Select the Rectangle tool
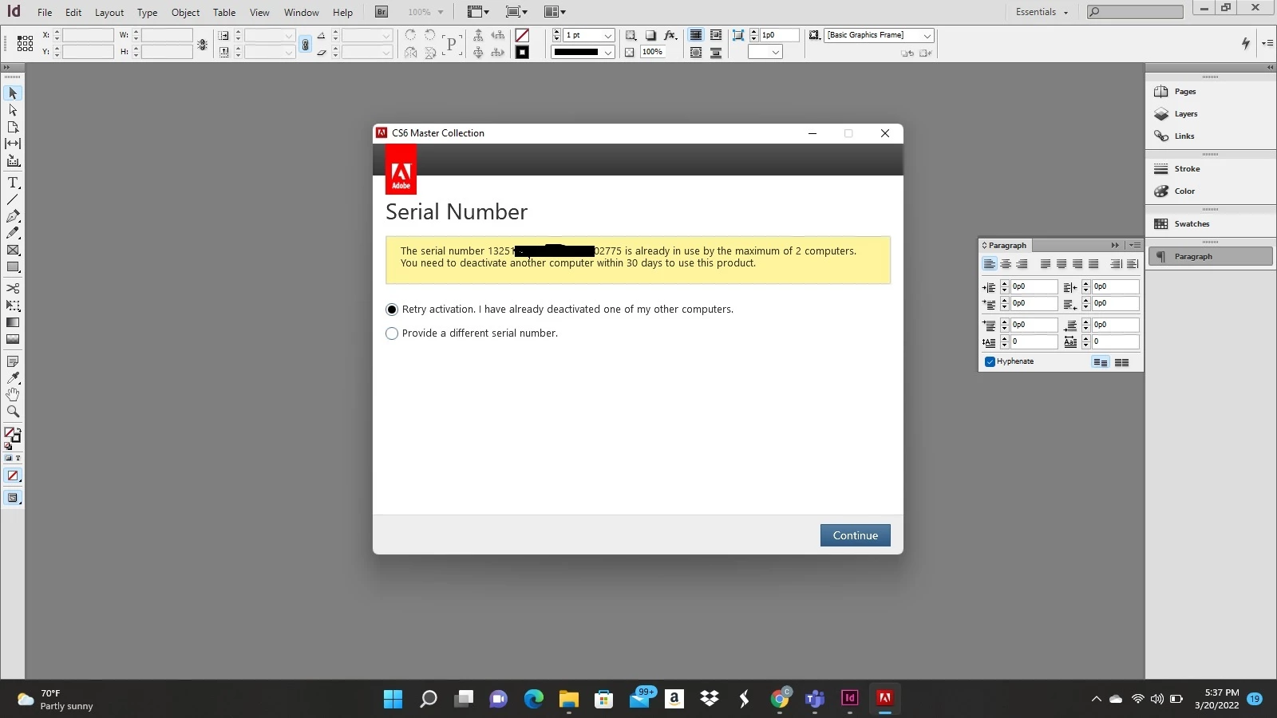This screenshot has height=718, width=1277. point(13,267)
